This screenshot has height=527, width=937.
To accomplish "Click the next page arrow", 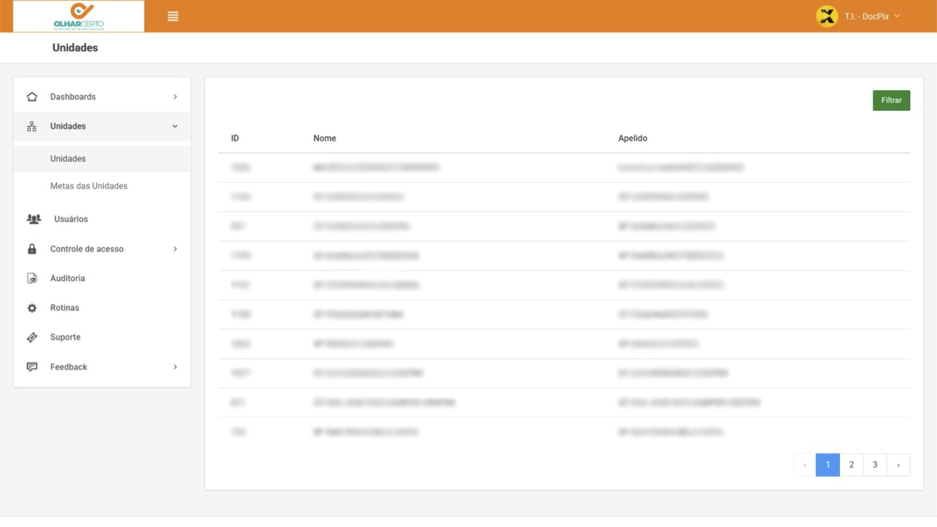I will tap(898, 465).
